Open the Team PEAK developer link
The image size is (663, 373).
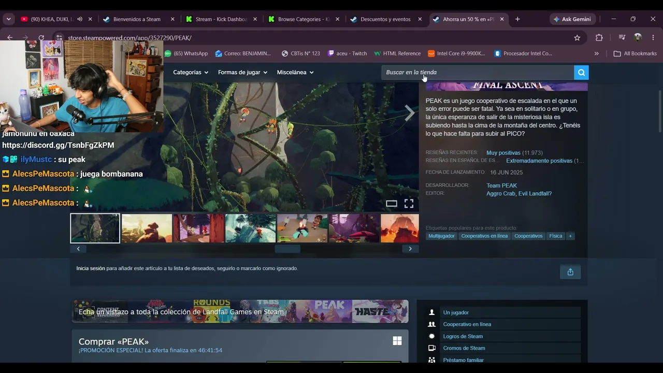tap(501, 185)
